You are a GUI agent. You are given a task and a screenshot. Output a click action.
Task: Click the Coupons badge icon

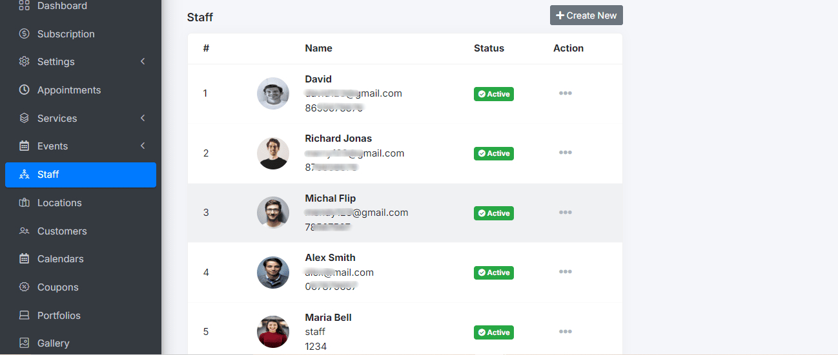(x=25, y=287)
